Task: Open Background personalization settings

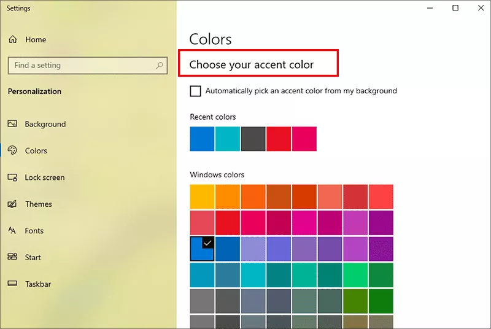Action: tap(45, 124)
